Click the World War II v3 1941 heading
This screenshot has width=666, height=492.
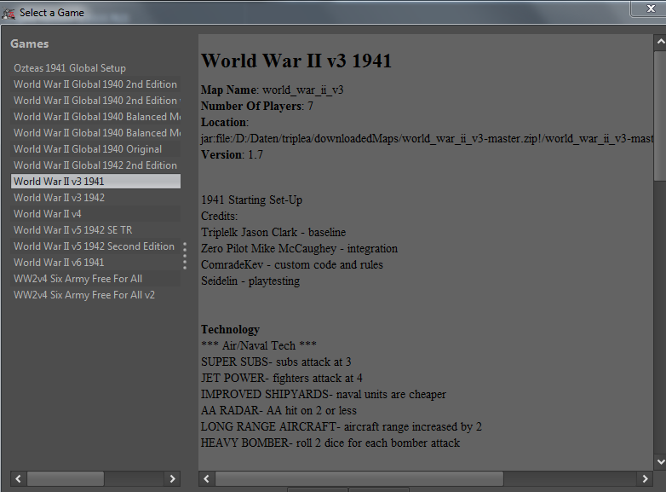click(x=296, y=61)
